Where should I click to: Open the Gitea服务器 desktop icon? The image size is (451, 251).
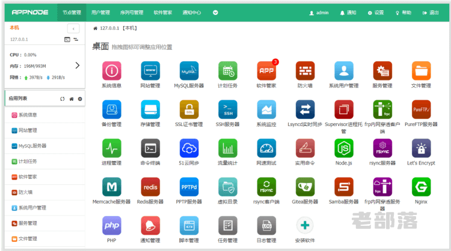305,187
